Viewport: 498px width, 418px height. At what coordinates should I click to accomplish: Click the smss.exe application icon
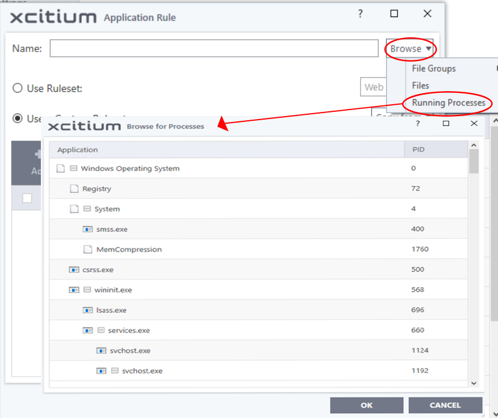pos(88,229)
